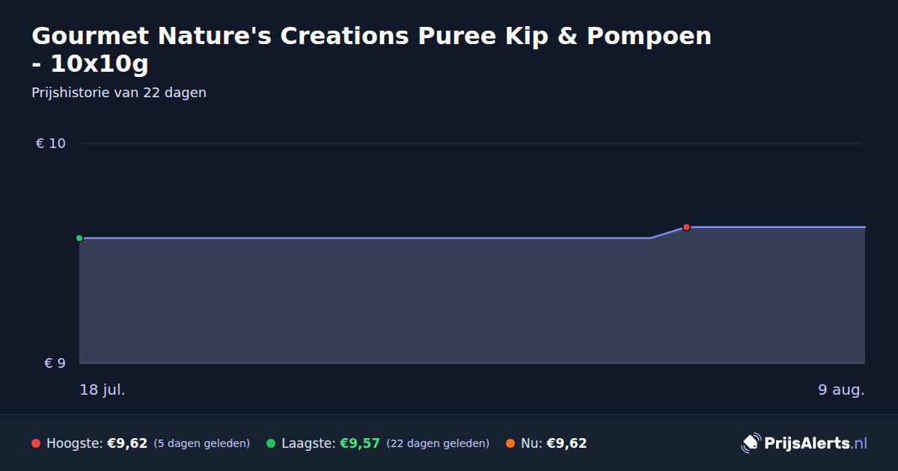Click the PrijsAlerts price tag logo icon

(751, 443)
